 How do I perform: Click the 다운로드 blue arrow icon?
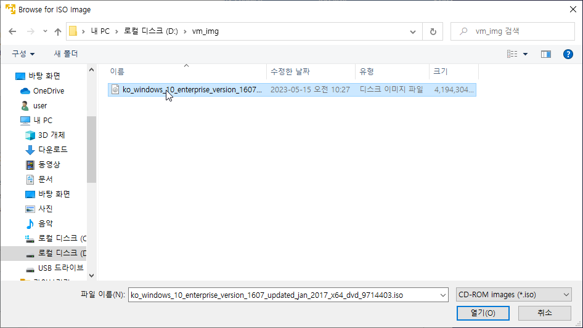pyautogui.click(x=30, y=150)
